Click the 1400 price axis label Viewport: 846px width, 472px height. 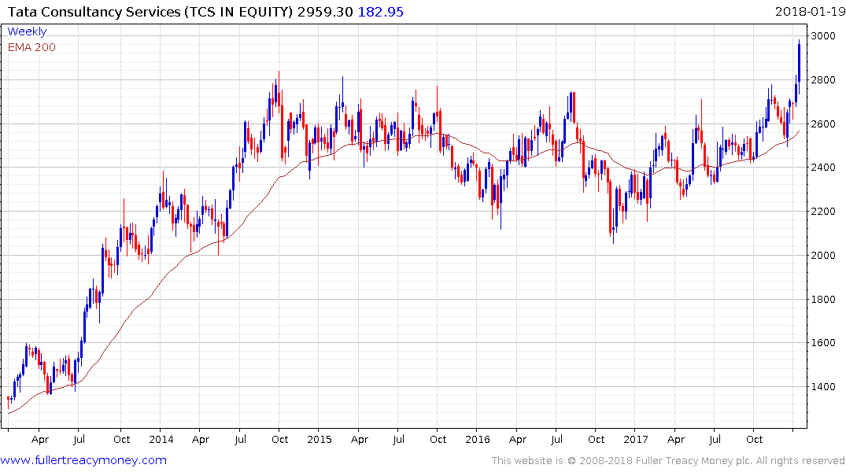click(x=823, y=387)
